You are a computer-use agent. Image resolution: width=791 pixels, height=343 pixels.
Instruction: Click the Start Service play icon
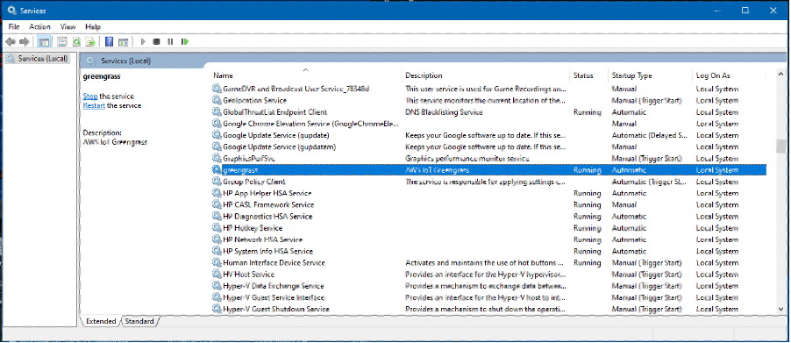(143, 41)
